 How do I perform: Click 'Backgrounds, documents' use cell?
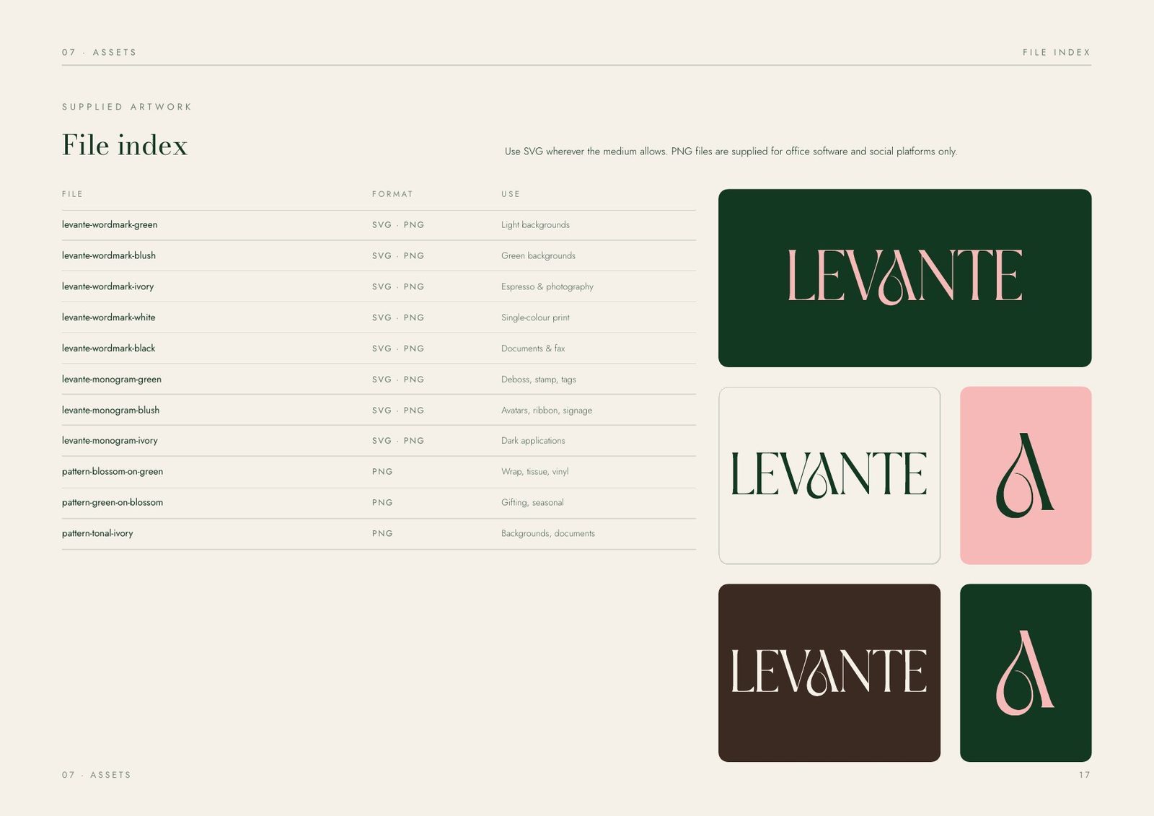[548, 534]
